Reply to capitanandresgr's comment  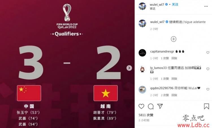174,58
